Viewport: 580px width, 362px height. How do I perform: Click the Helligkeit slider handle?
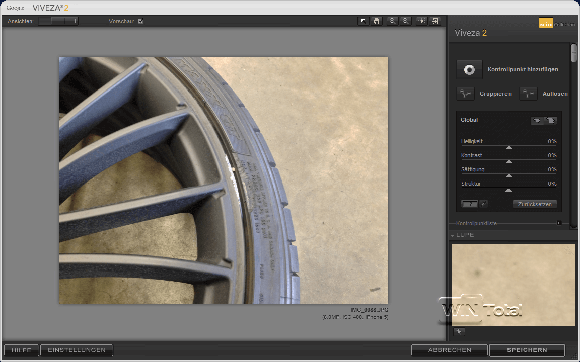(x=509, y=148)
